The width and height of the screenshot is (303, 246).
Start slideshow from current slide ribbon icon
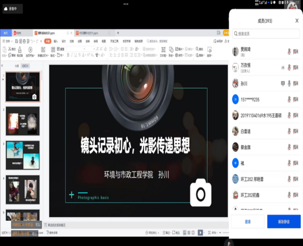(30, 50)
